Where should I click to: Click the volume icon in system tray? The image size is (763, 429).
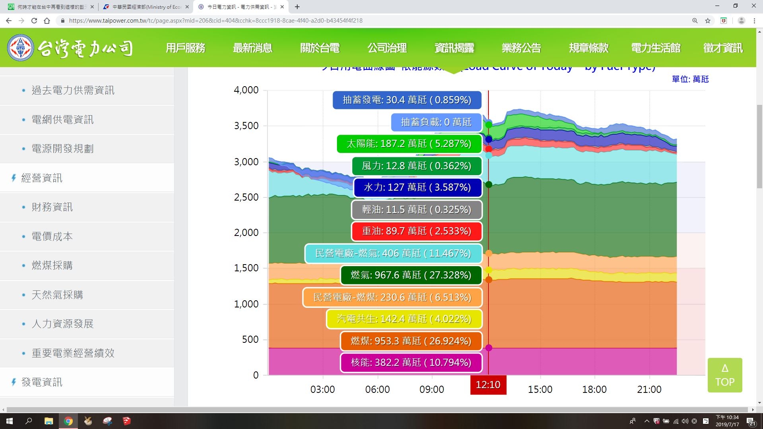click(685, 421)
